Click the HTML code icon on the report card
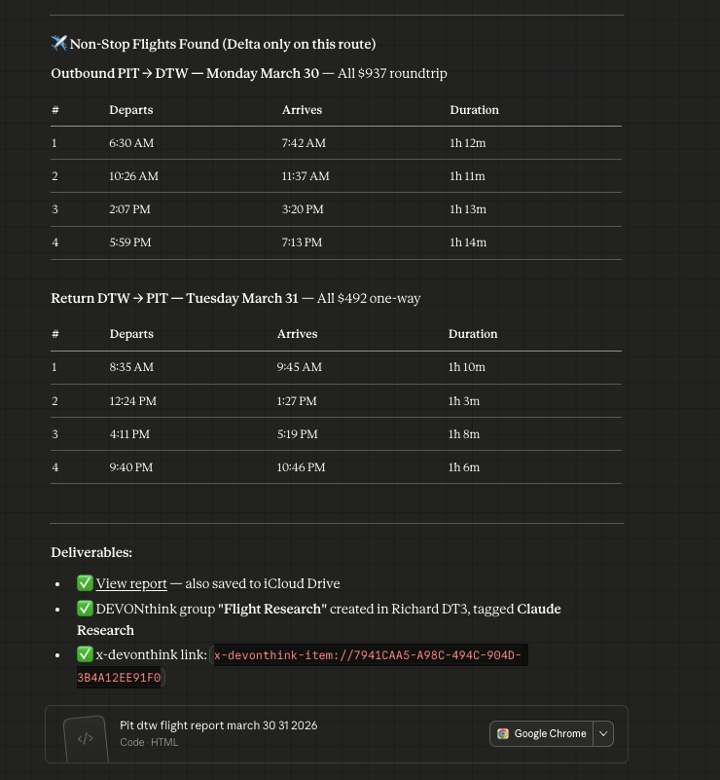Image resolution: width=720 pixels, height=780 pixels. coord(85,738)
